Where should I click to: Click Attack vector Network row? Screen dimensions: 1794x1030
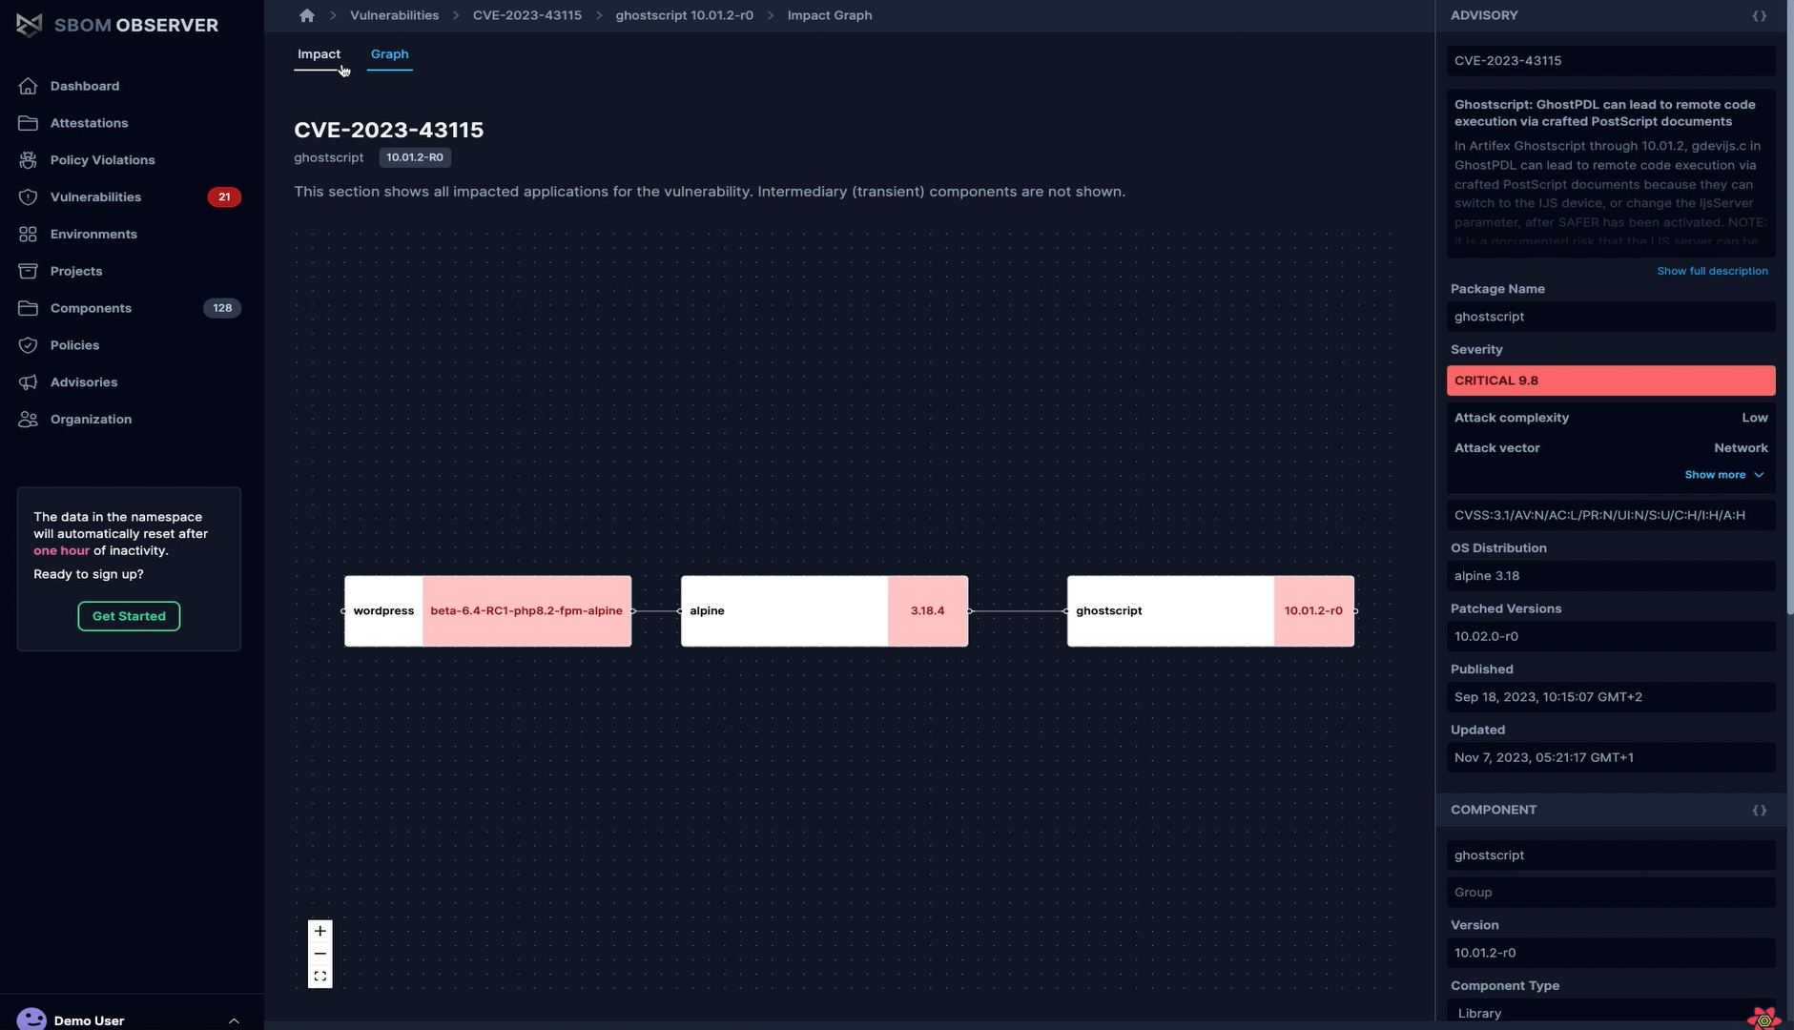1611,448
